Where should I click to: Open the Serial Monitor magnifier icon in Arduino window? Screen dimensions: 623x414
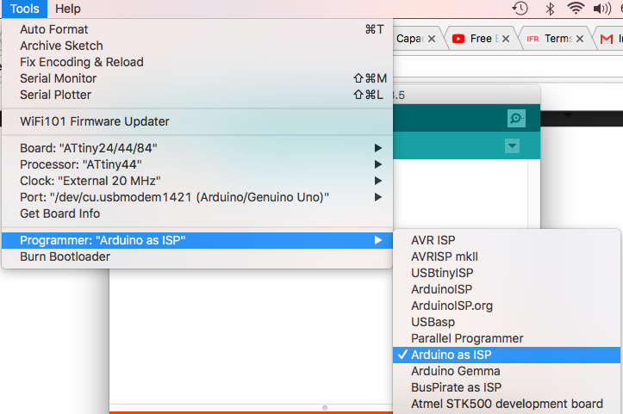[516, 118]
